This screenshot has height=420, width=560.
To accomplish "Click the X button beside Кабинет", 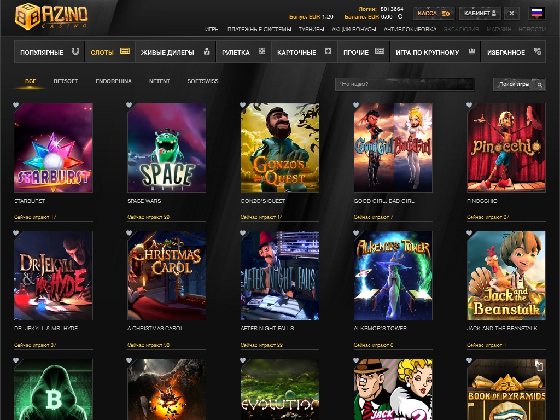I will coord(511,13).
